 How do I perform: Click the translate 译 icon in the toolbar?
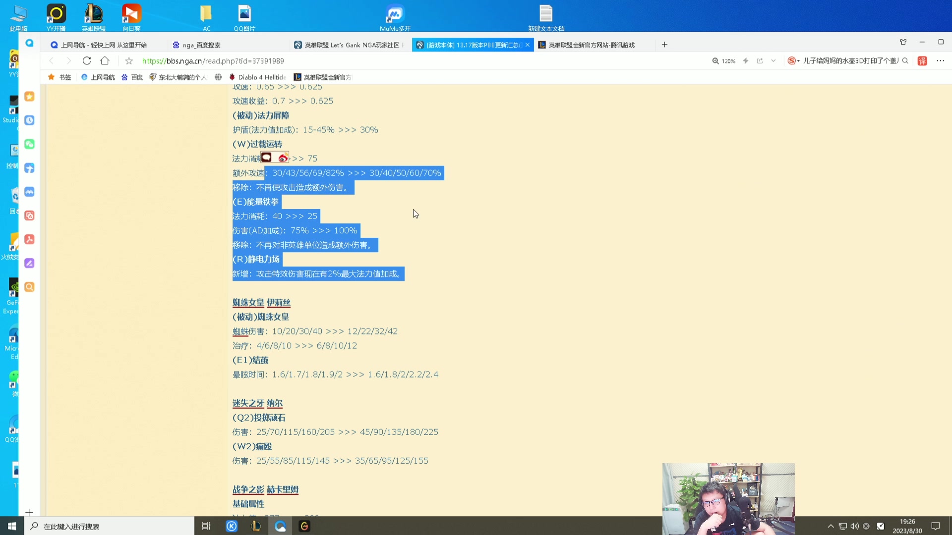tap(922, 61)
